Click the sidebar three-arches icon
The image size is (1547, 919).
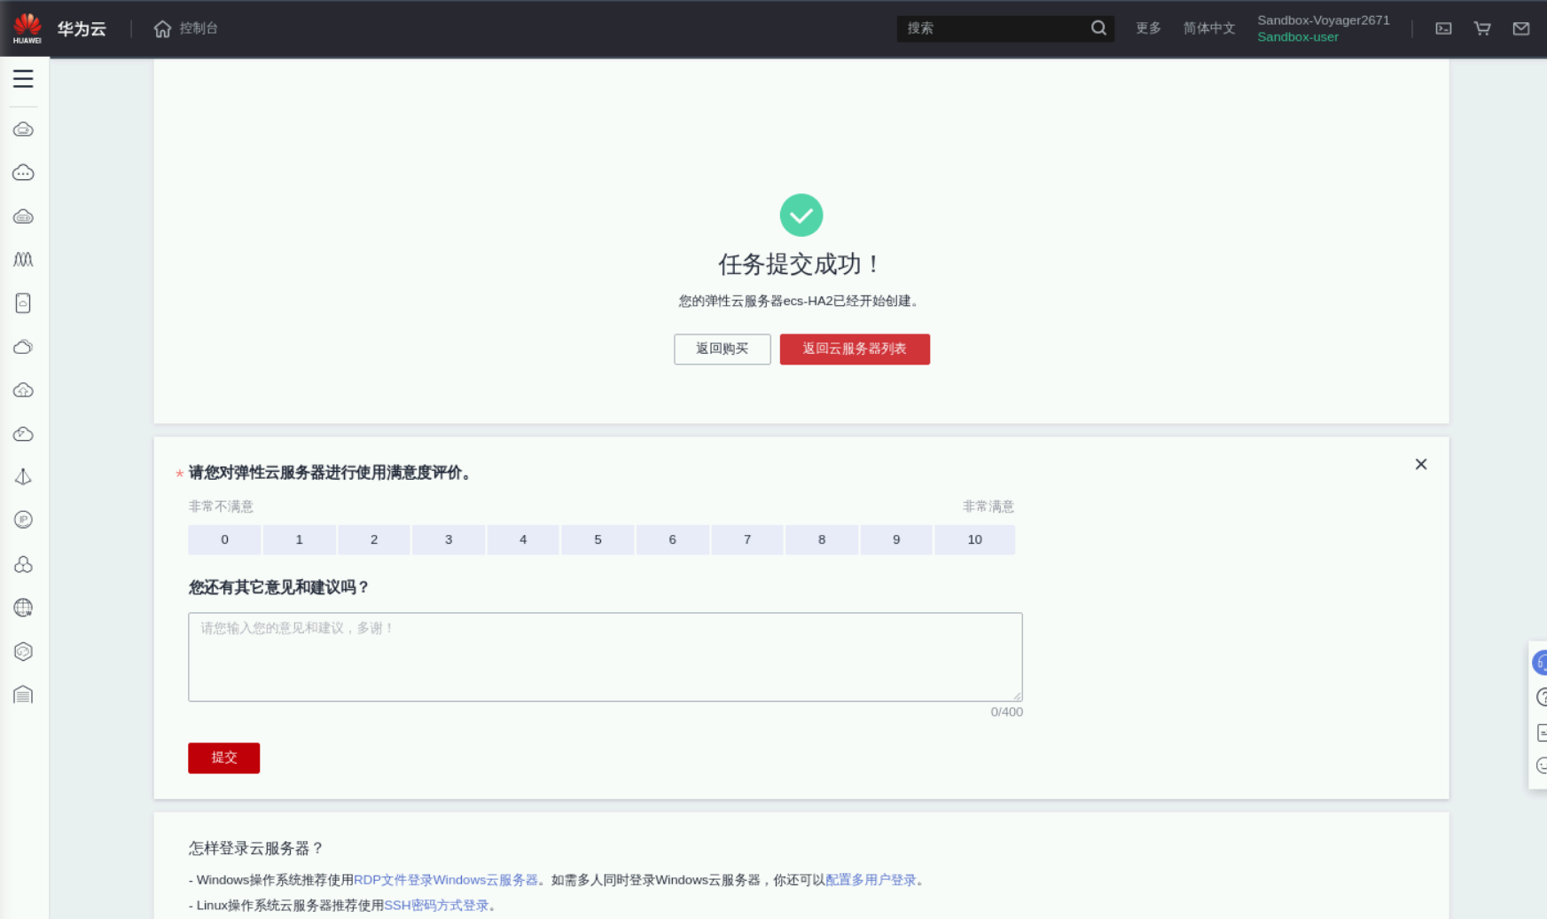click(23, 259)
